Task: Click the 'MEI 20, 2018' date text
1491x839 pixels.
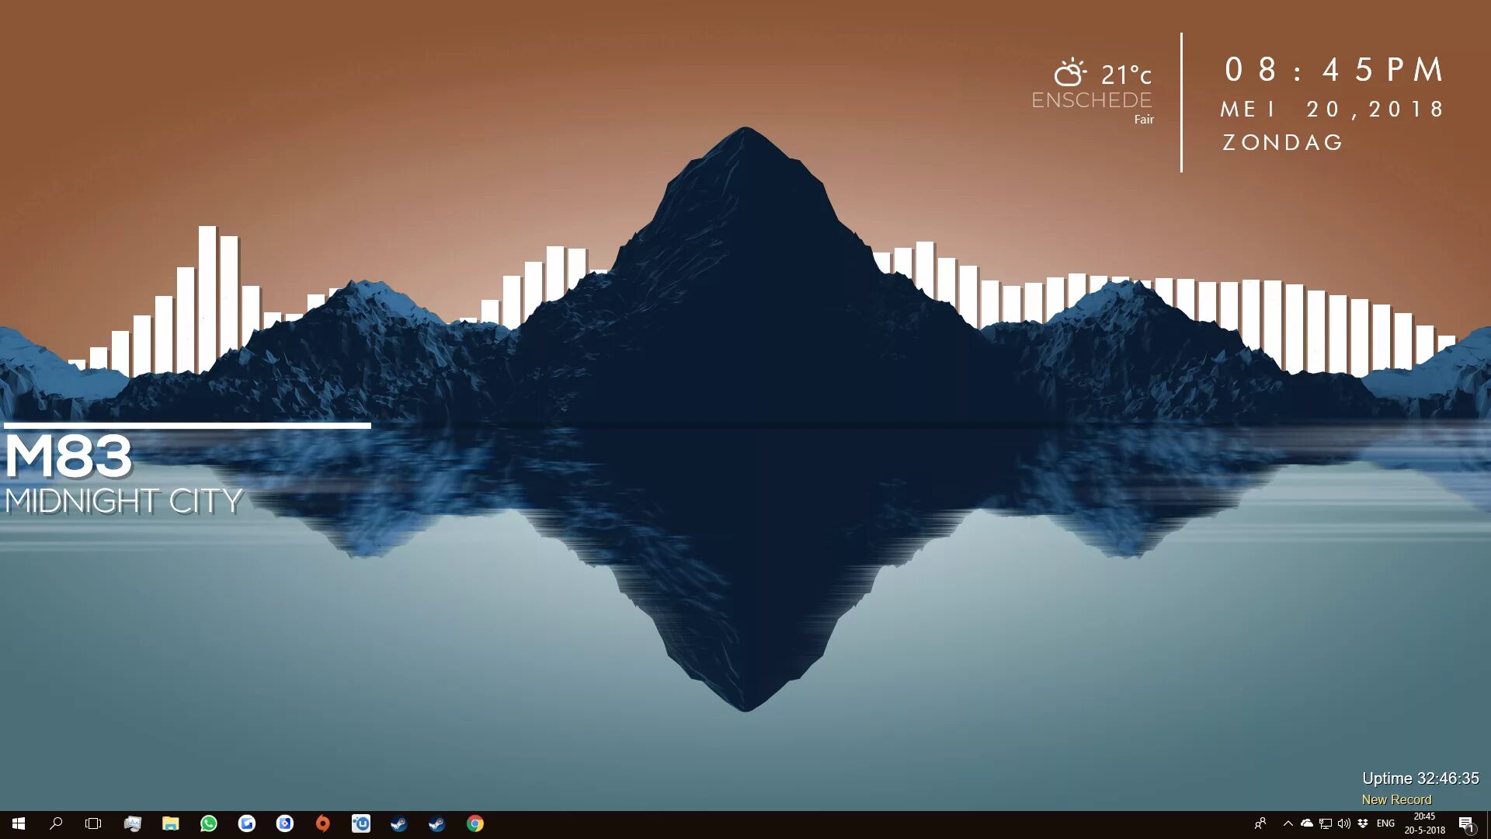Action: pyautogui.click(x=1332, y=109)
